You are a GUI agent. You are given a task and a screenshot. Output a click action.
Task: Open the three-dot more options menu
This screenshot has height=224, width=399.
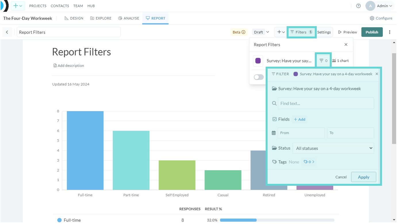390,32
